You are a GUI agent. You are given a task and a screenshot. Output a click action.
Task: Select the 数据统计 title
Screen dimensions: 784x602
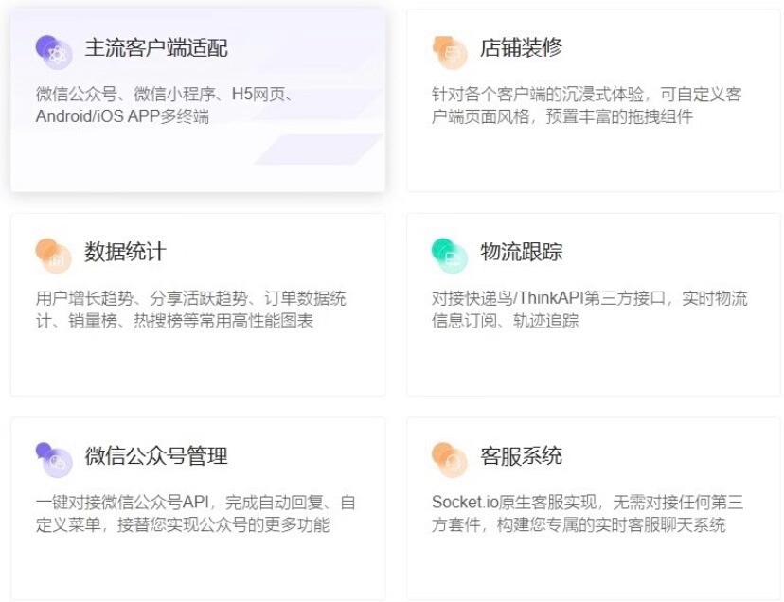click(x=125, y=253)
